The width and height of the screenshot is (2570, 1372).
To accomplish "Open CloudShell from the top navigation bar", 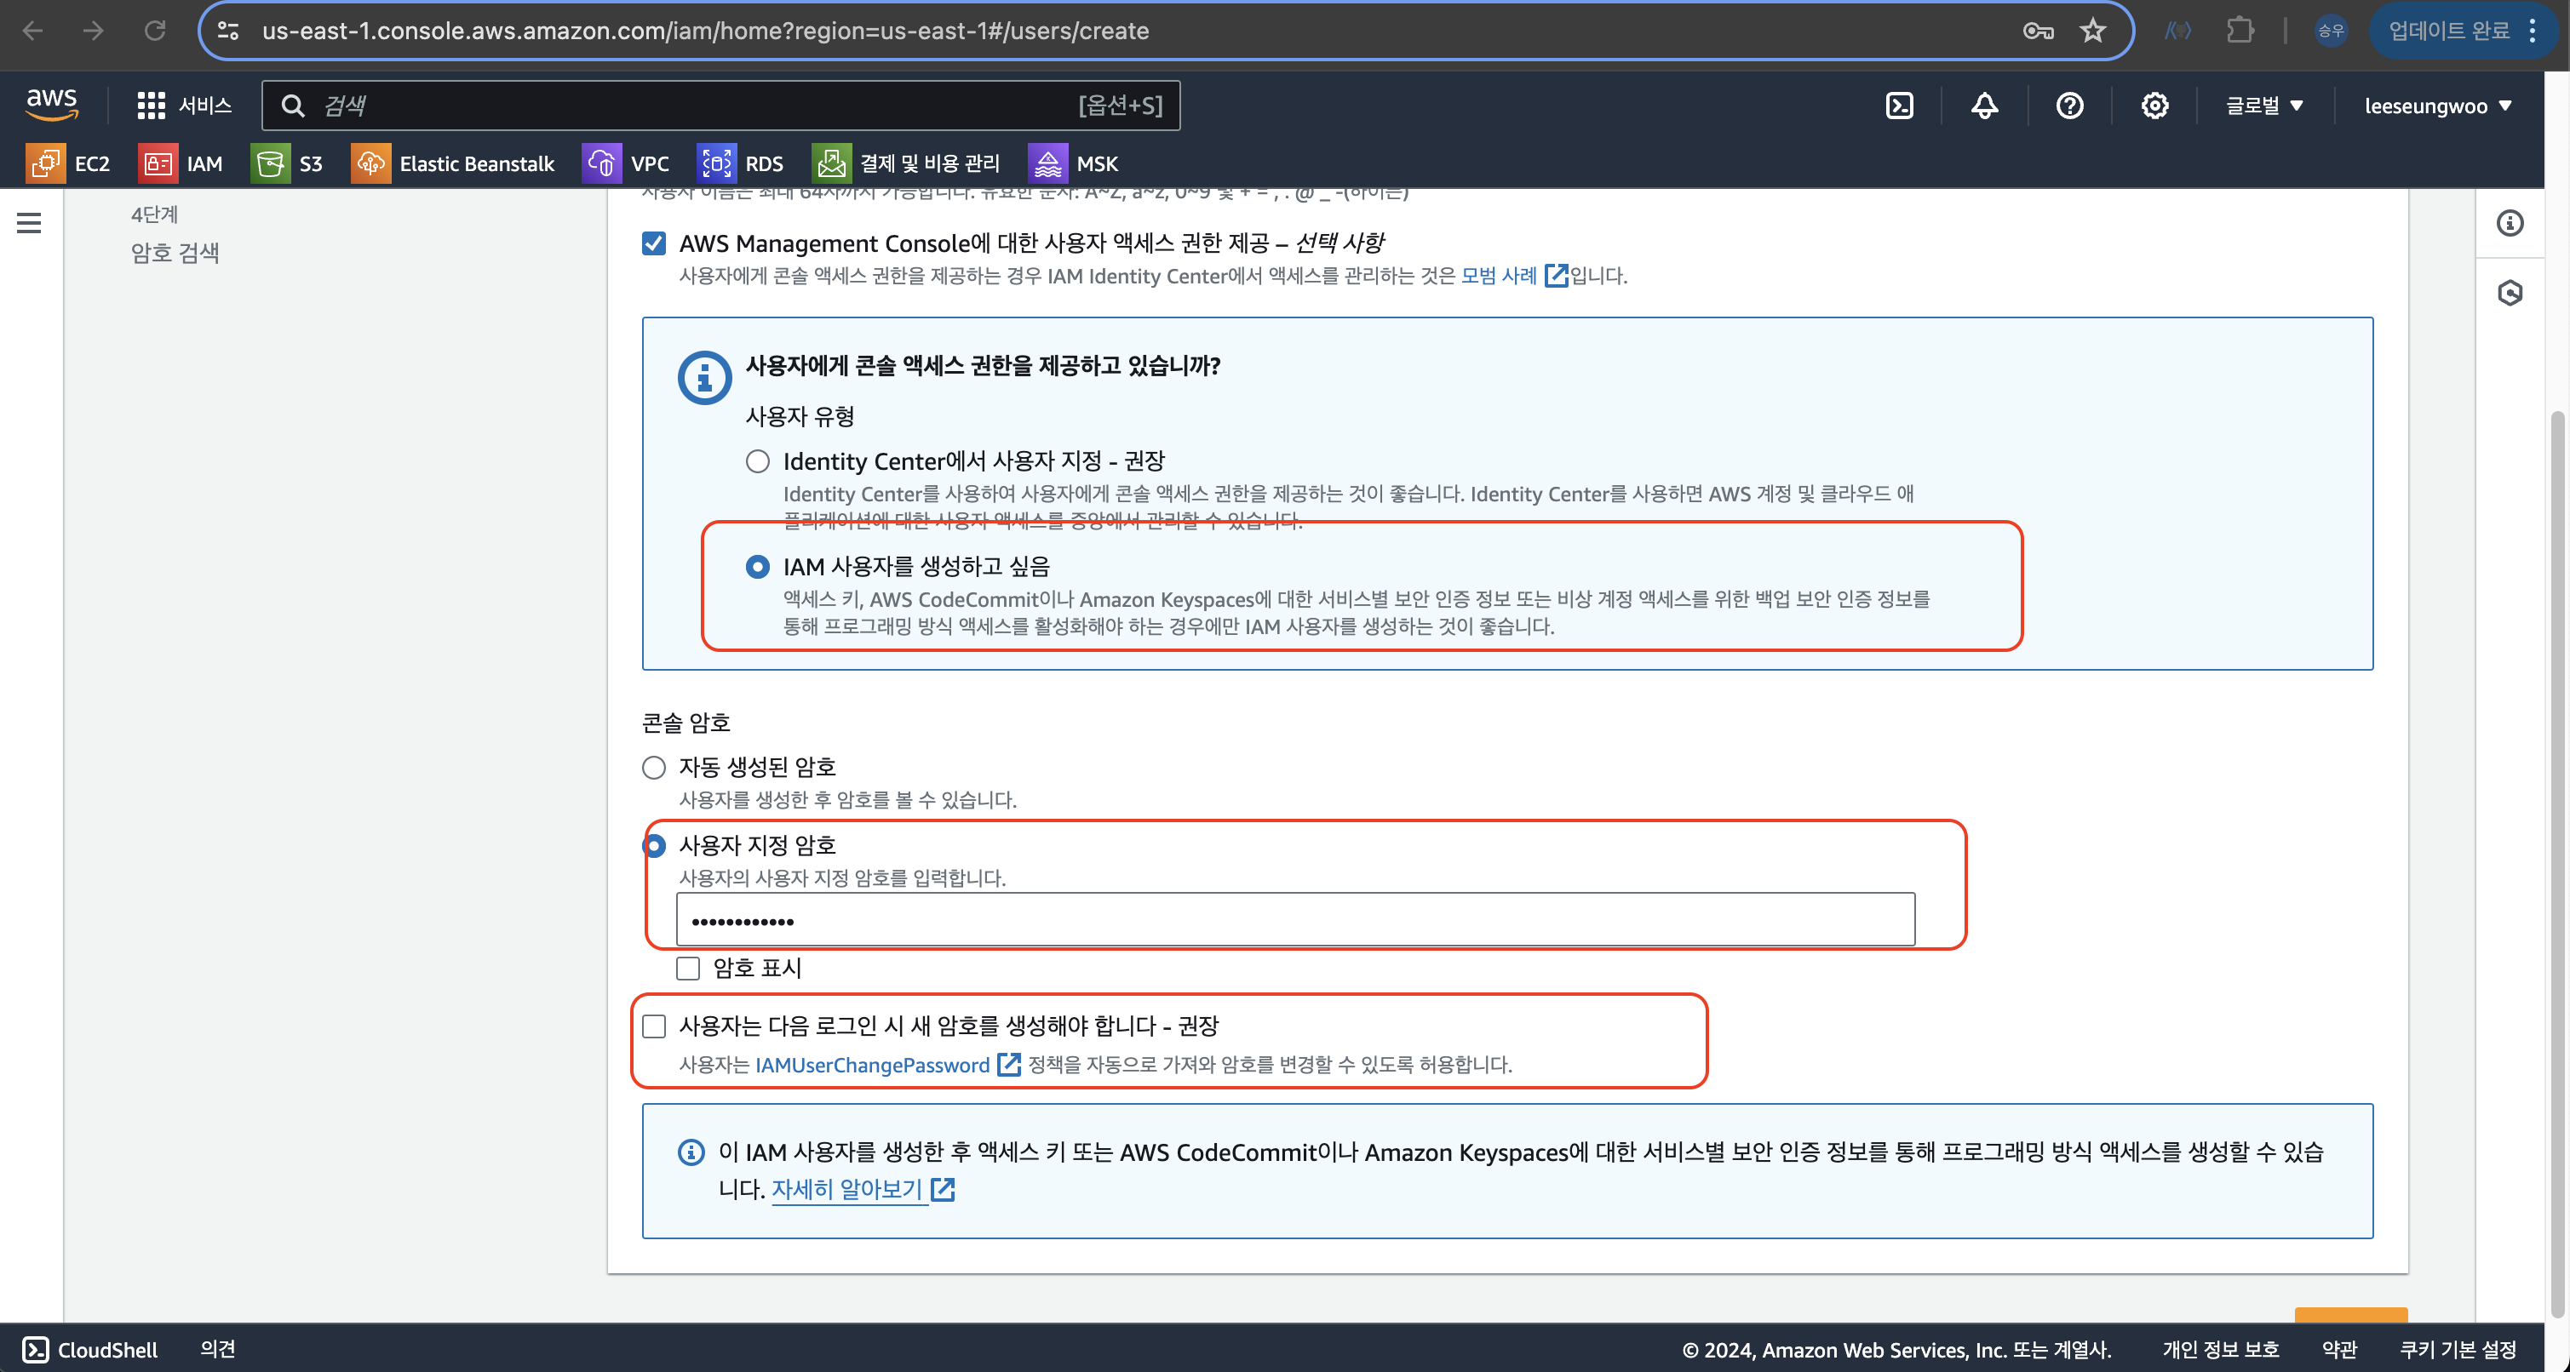I will point(1899,106).
